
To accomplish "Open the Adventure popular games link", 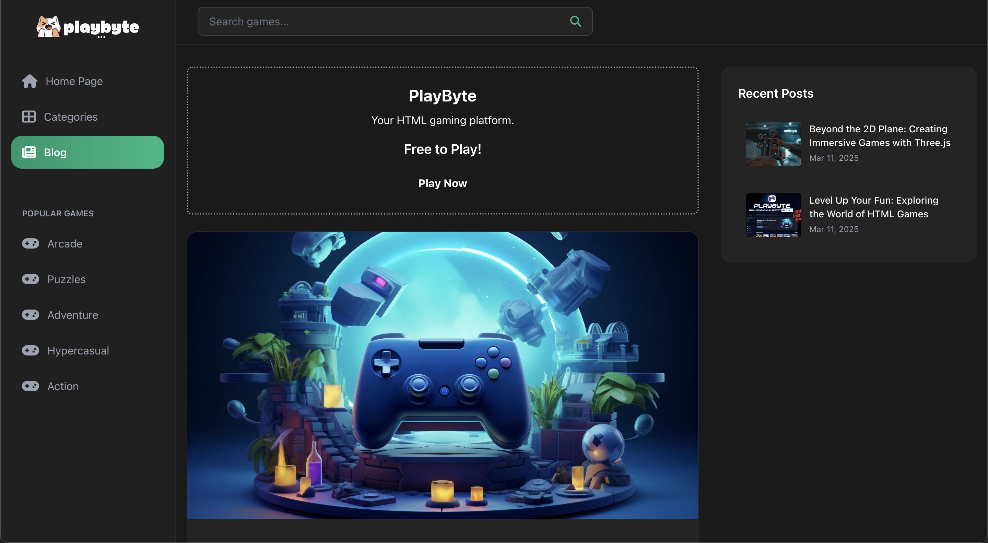I will [x=87, y=315].
